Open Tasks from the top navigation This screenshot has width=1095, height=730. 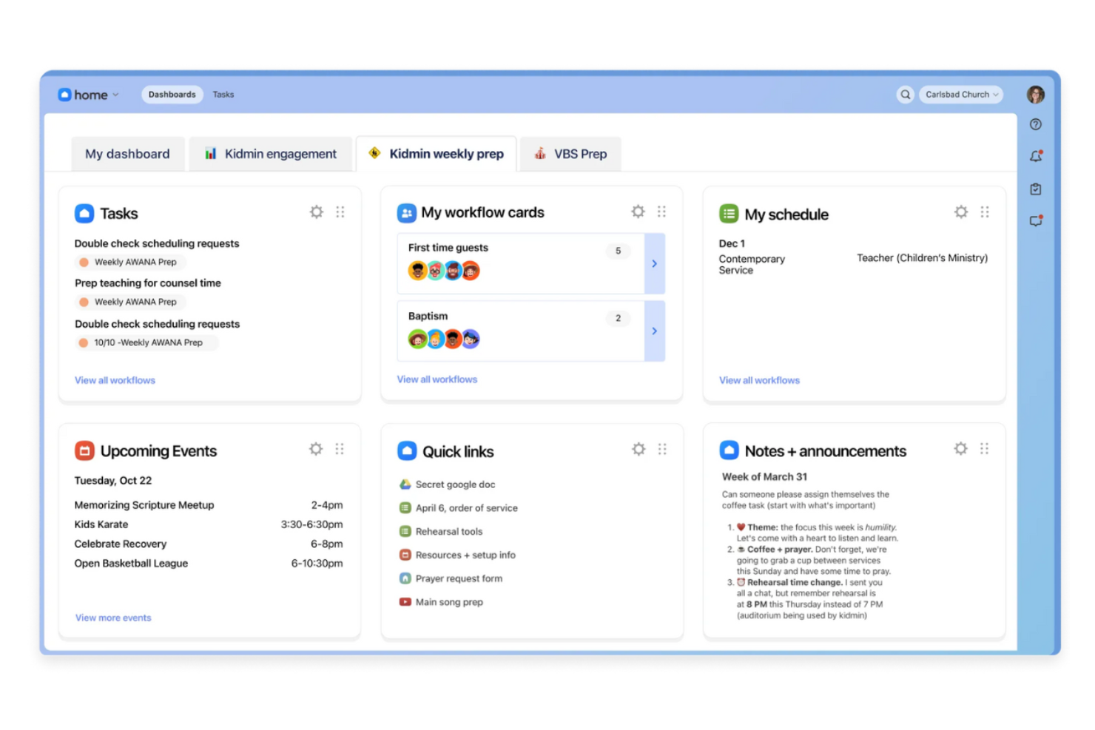pyautogui.click(x=223, y=94)
